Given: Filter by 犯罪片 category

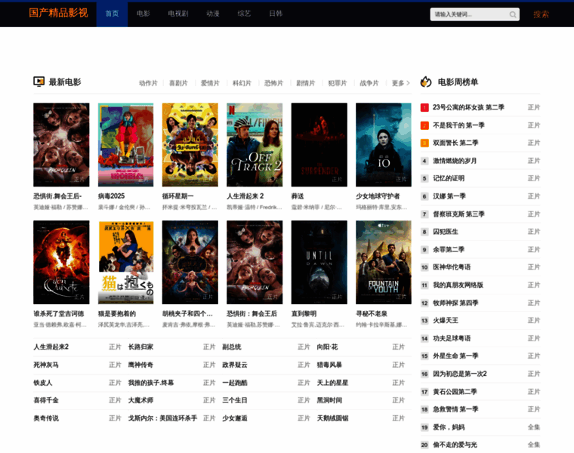Looking at the screenshot, I should click(338, 83).
